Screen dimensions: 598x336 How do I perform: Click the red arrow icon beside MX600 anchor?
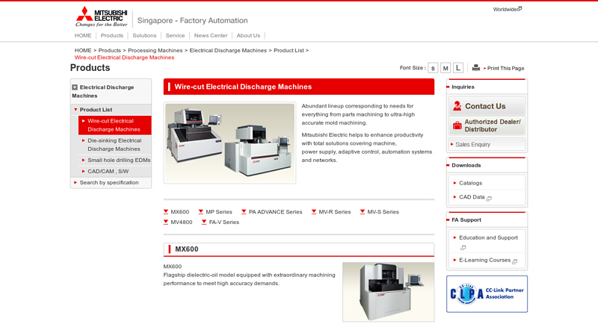pyautogui.click(x=166, y=212)
